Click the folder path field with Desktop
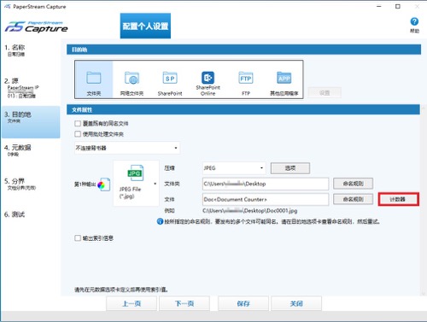427x322 pixels. click(x=266, y=184)
